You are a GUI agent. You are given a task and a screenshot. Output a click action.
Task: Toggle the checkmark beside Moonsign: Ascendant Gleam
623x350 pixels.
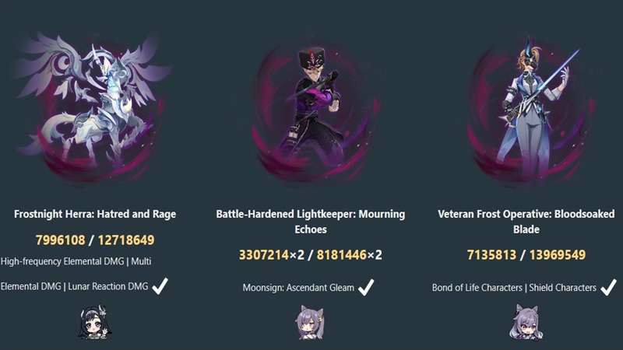(x=366, y=287)
